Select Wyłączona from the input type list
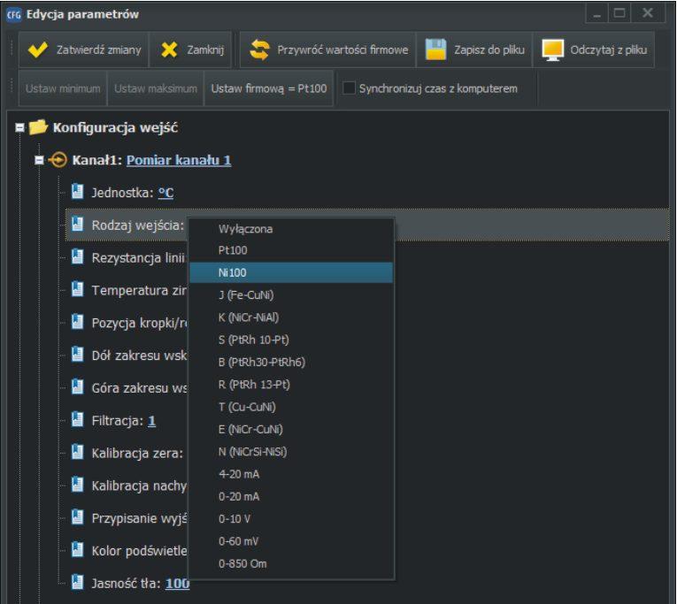This screenshot has width=677, height=604. (x=291, y=229)
